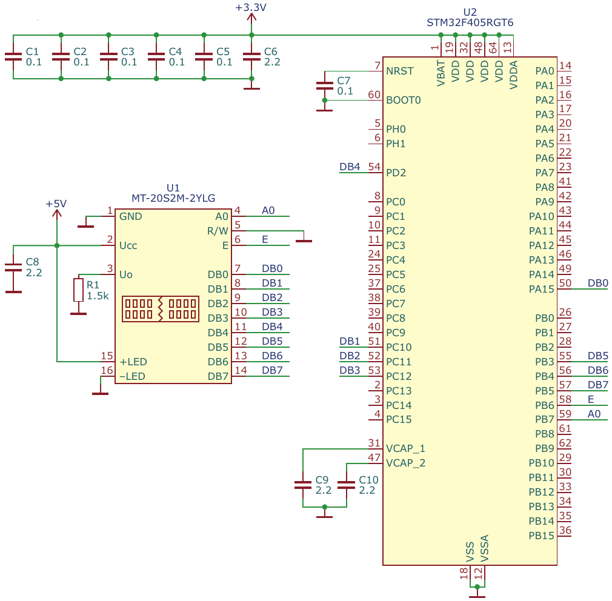Click the LCD graphic inside U1

160,308
